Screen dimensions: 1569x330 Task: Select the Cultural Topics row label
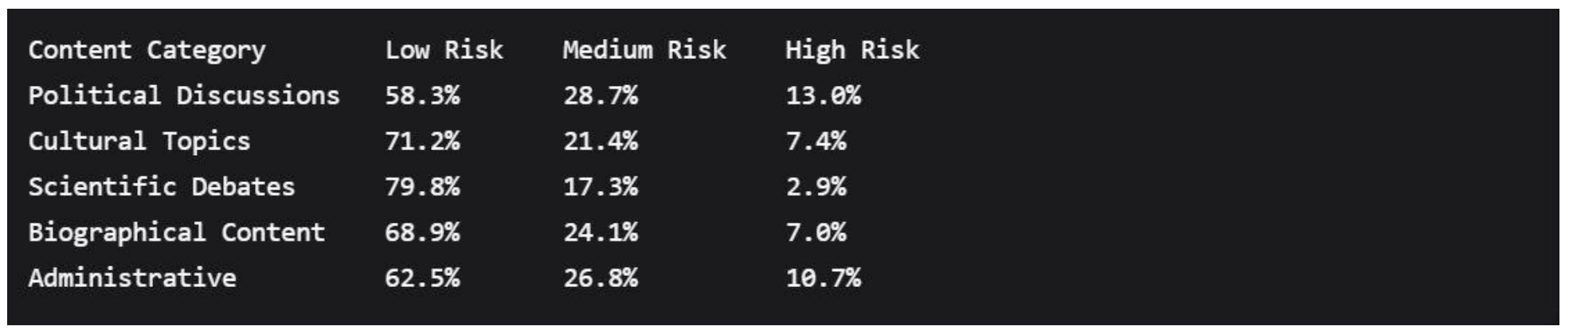coord(139,142)
